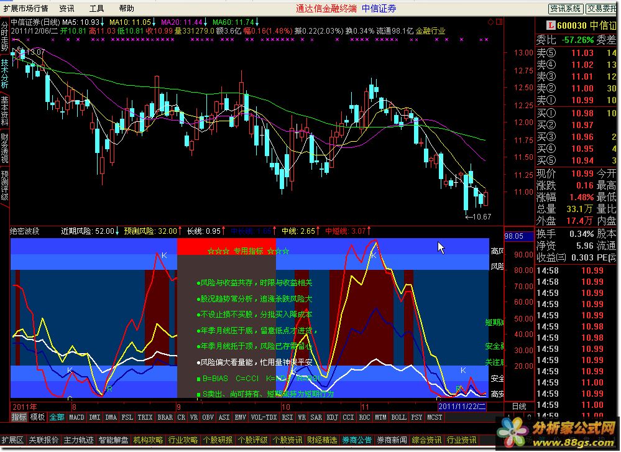
Task: Switch to the 分时走势 side tab
Action: 4,37
